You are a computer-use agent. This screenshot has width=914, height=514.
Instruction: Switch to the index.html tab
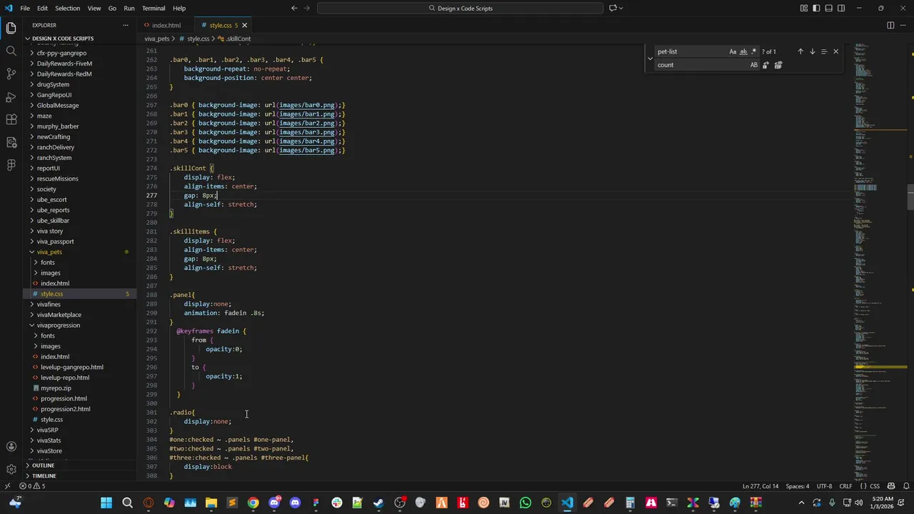click(x=166, y=25)
